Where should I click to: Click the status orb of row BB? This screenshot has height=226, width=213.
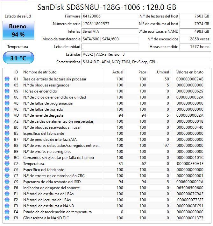[7, 152]
